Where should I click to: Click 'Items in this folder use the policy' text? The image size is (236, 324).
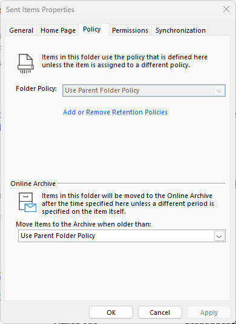tap(125, 61)
